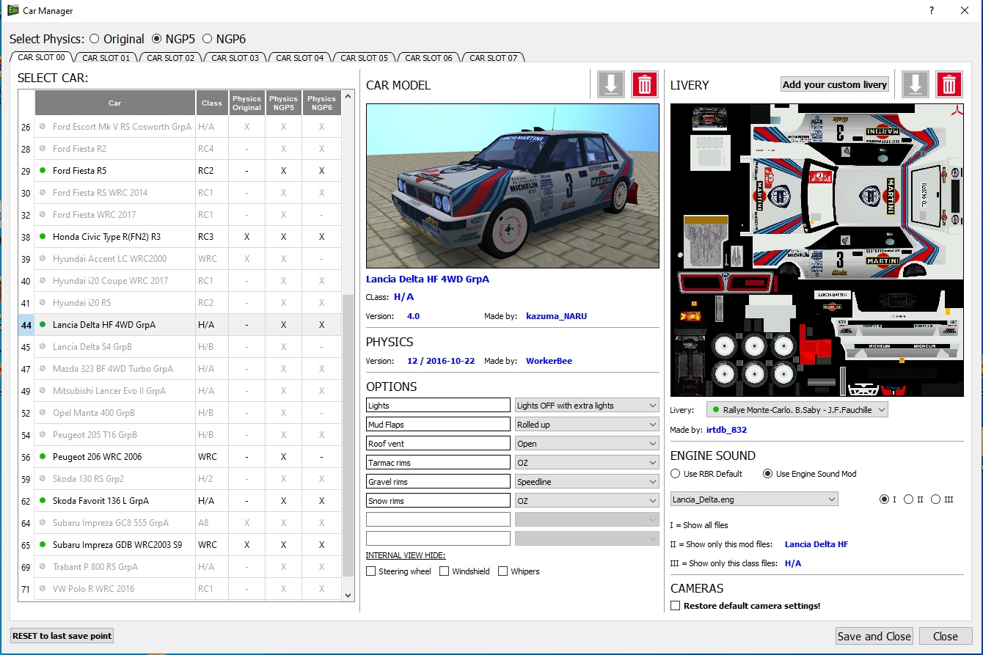This screenshot has width=983, height=655.
Task: Click disabled icon beside VW Polo R WRC 2016
Action: [x=43, y=589]
